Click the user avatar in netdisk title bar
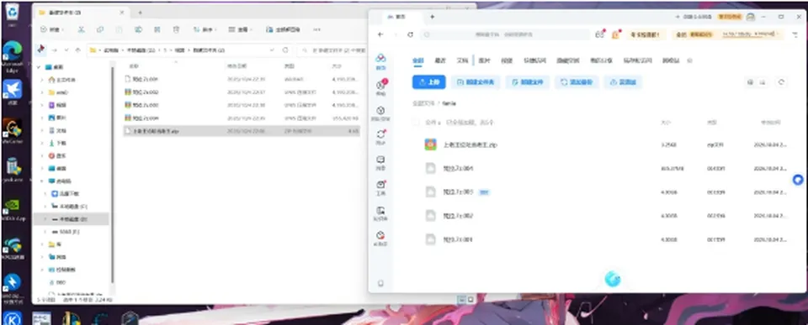Viewport: 808px width, 325px height. point(750,17)
